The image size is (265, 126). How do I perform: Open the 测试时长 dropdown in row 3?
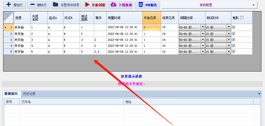tap(229, 40)
